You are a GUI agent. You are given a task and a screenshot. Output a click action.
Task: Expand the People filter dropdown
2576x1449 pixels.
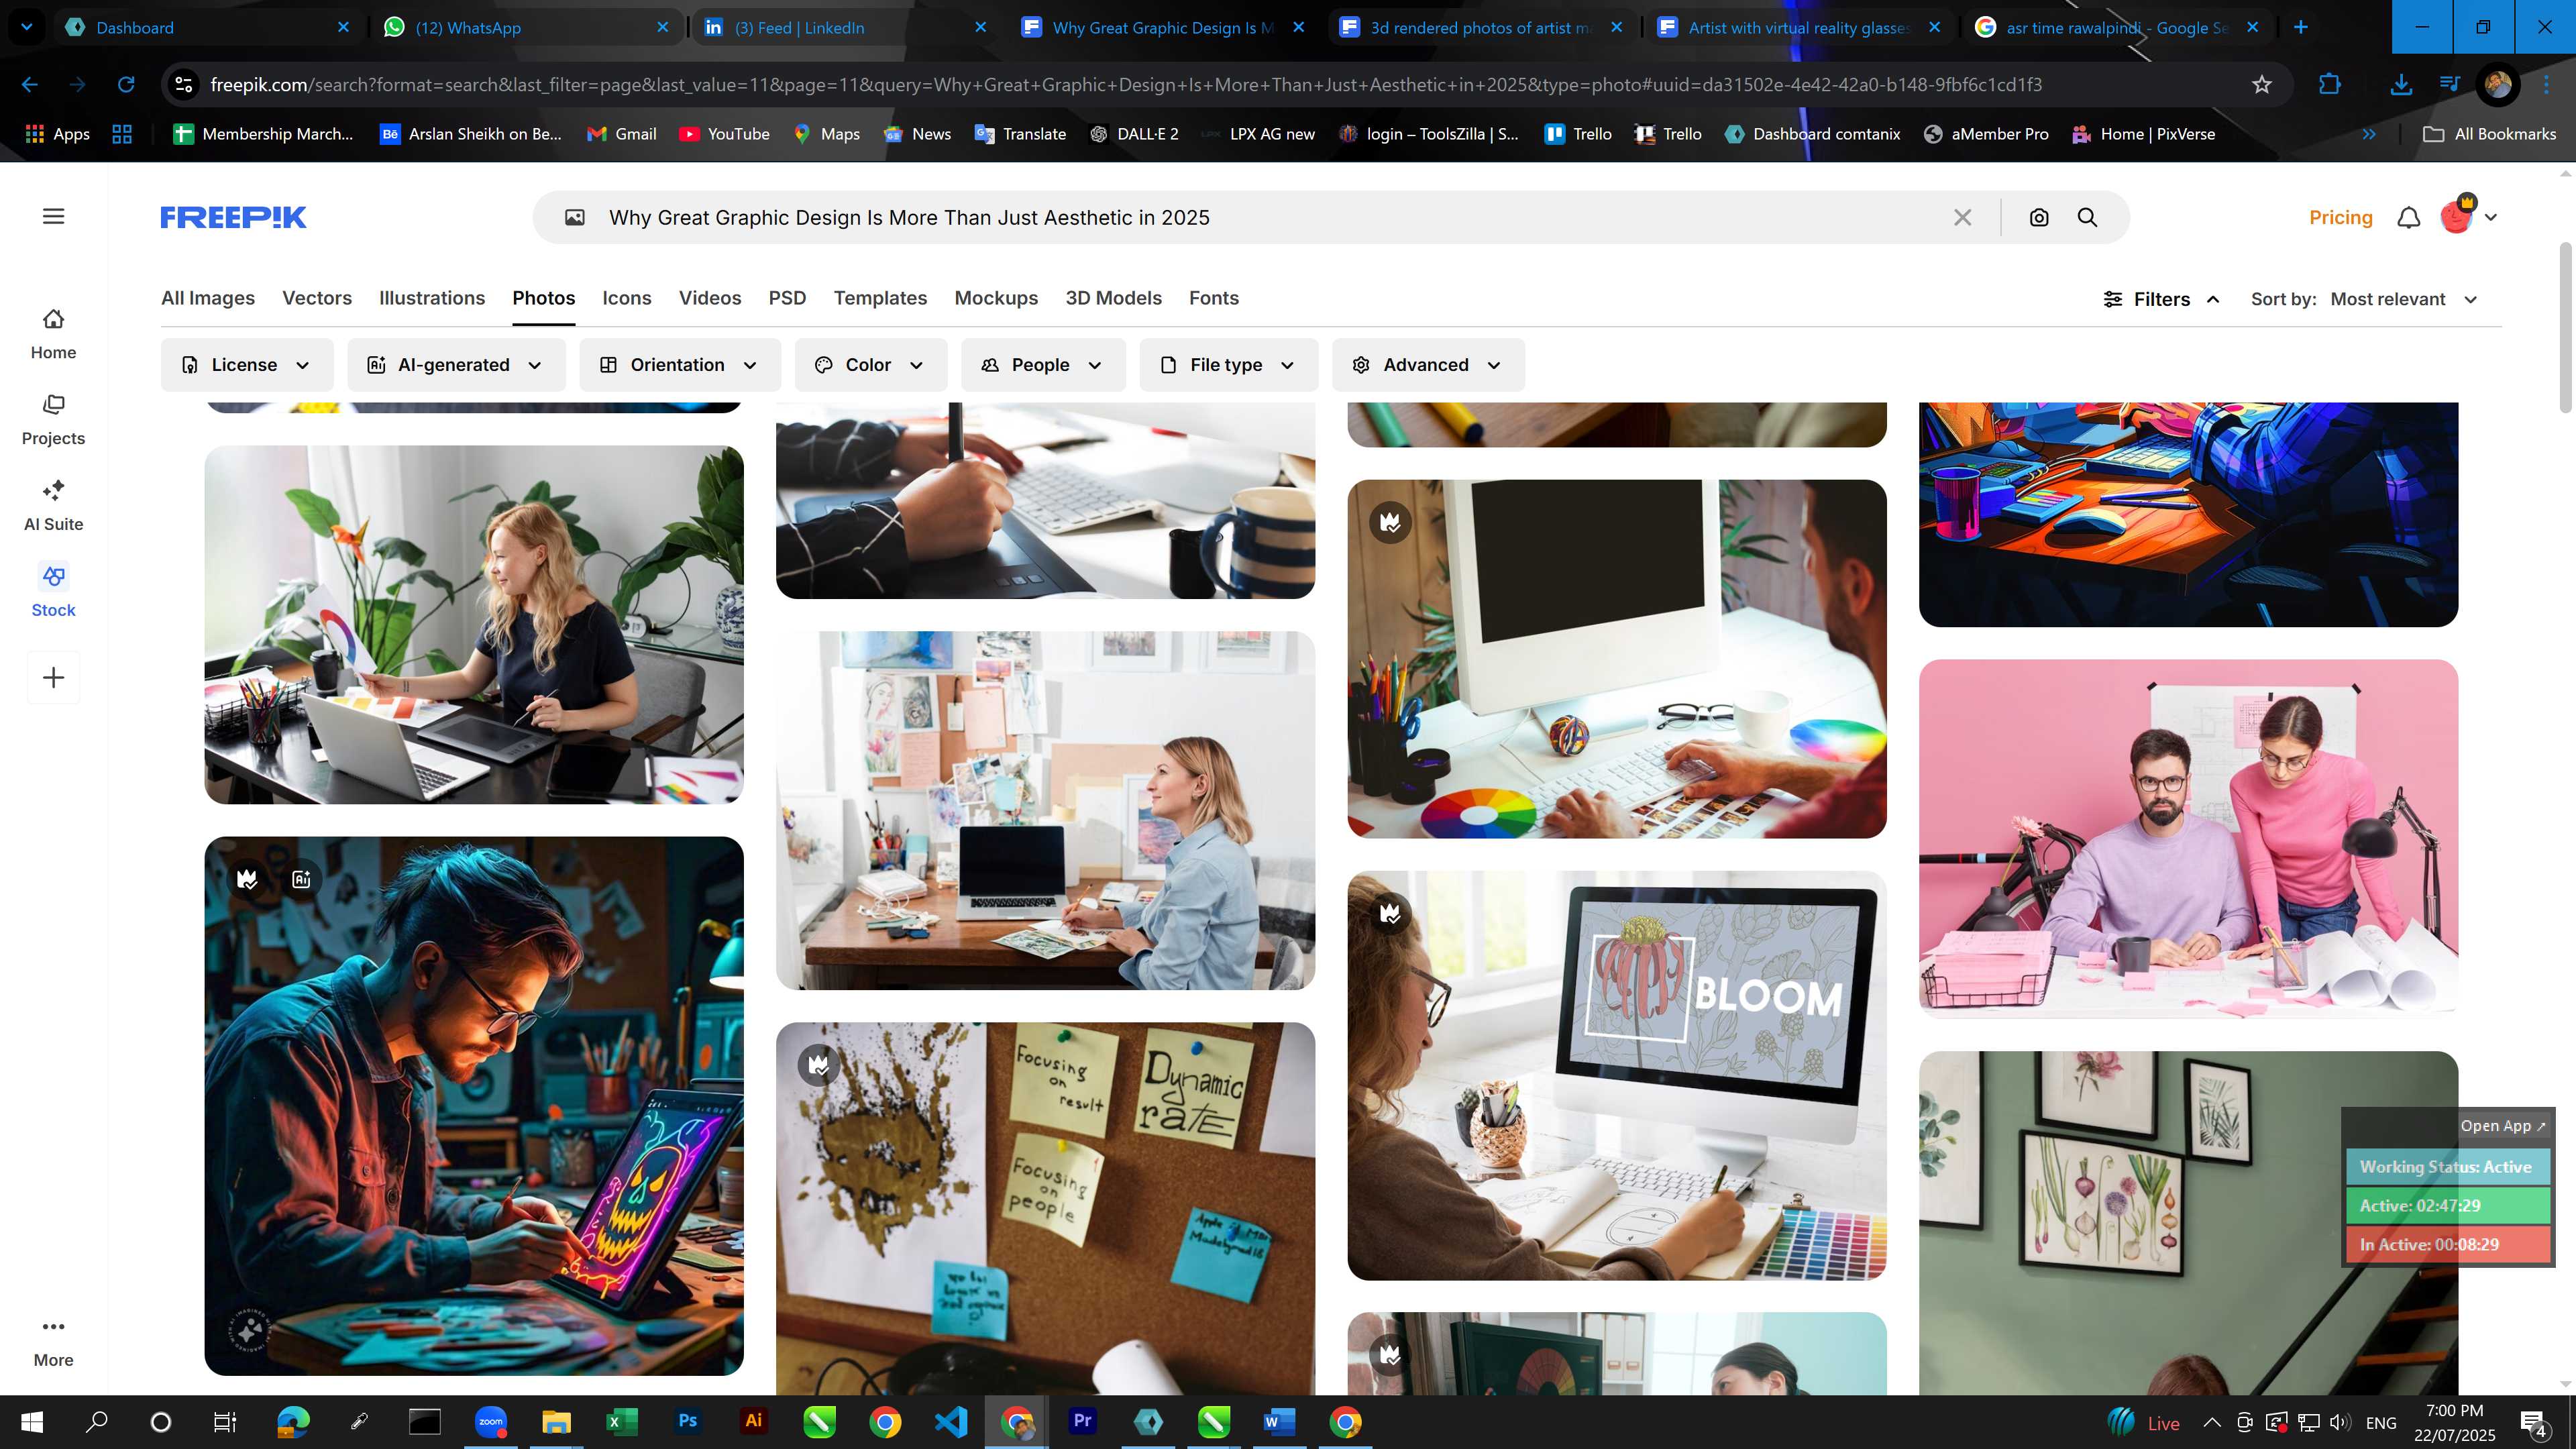pyautogui.click(x=1043, y=365)
